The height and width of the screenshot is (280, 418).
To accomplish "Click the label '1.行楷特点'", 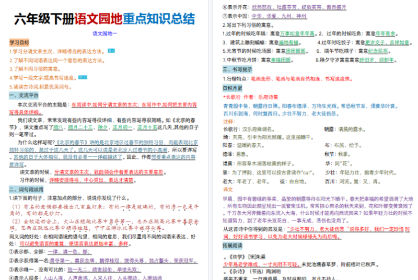I will (x=236, y=79).
